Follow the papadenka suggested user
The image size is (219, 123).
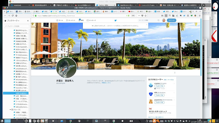point(159,102)
